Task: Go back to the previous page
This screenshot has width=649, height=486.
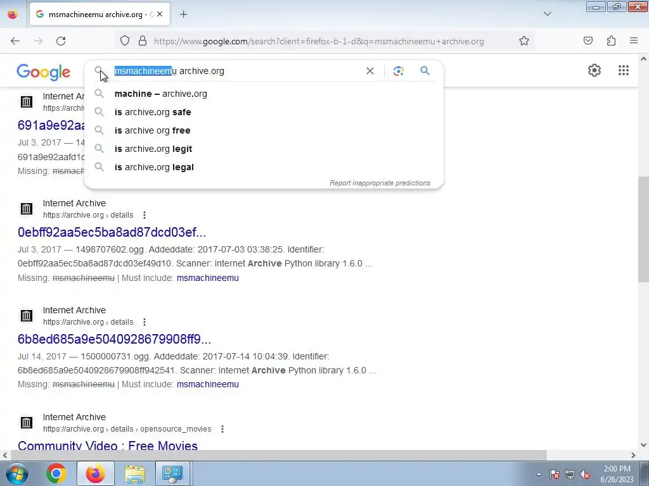Action: [15, 41]
